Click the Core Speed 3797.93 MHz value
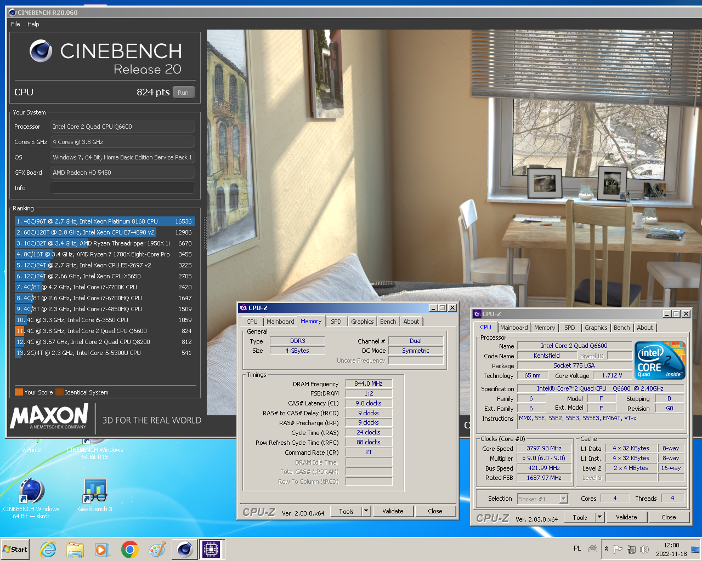This screenshot has height=561, width=702. (x=544, y=449)
